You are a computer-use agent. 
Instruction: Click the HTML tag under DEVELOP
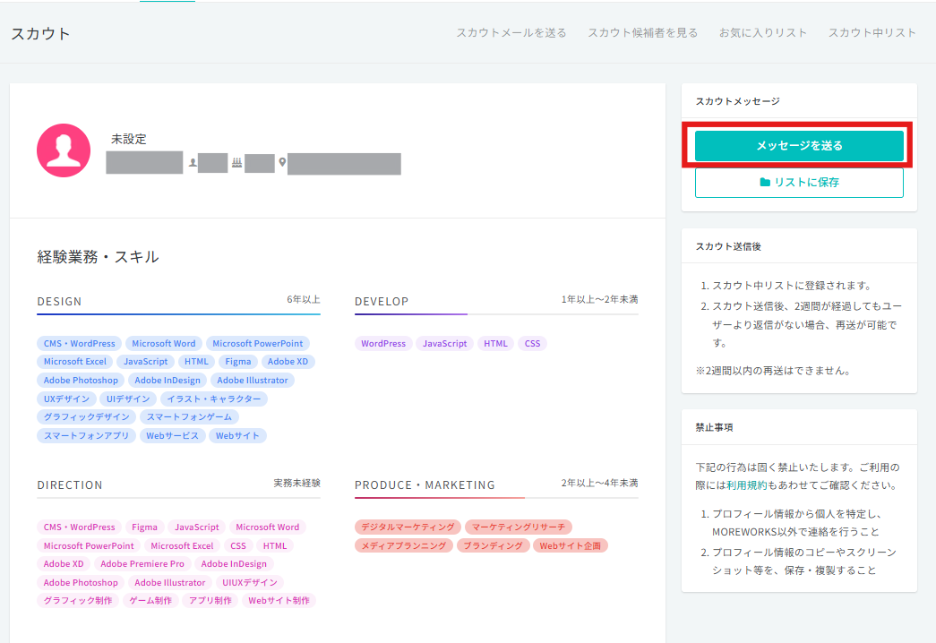pyautogui.click(x=495, y=343)
